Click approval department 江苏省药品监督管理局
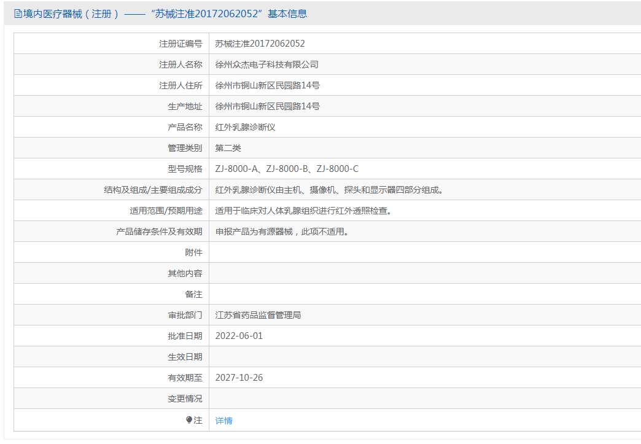This screenshot has height=444, width=641. [x=258, y=315]
